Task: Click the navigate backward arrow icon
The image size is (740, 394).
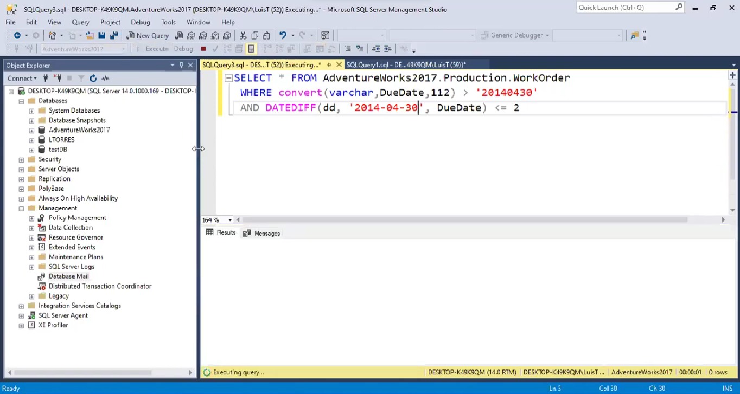Action: pyautogui.click(x=17, y=35)
